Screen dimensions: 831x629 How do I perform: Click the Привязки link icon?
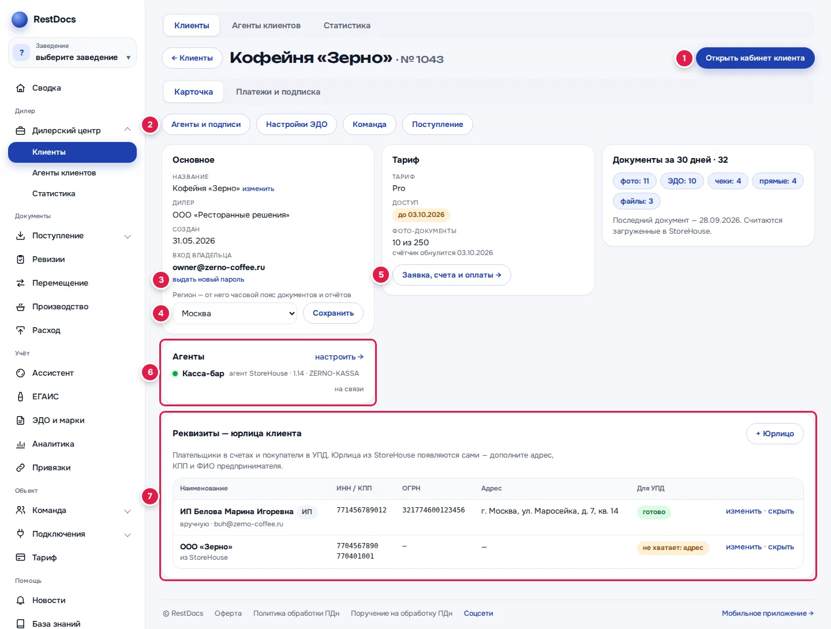(21, 468)
